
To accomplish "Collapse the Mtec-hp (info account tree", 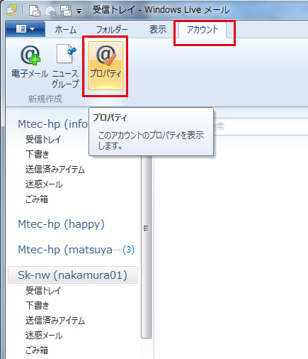I will (x=53, y=123).
